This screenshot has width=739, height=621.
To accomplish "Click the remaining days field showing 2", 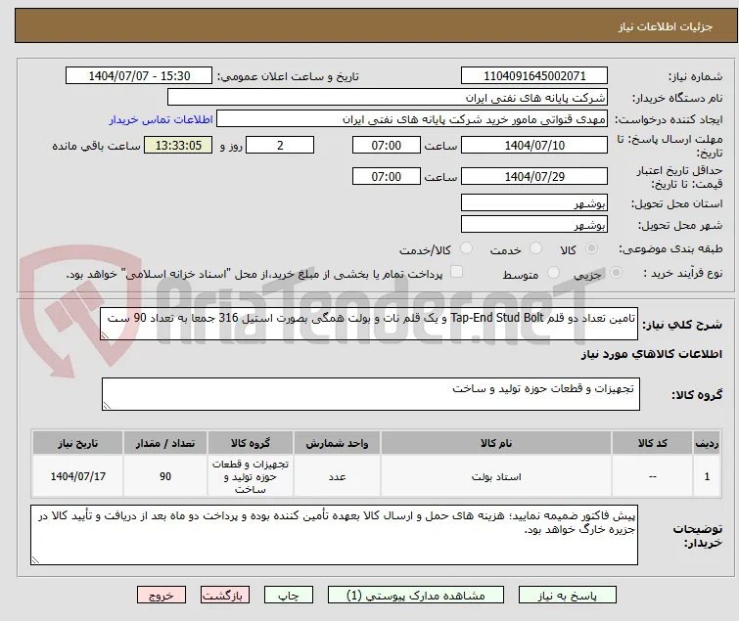I will [x=280, y=145].
